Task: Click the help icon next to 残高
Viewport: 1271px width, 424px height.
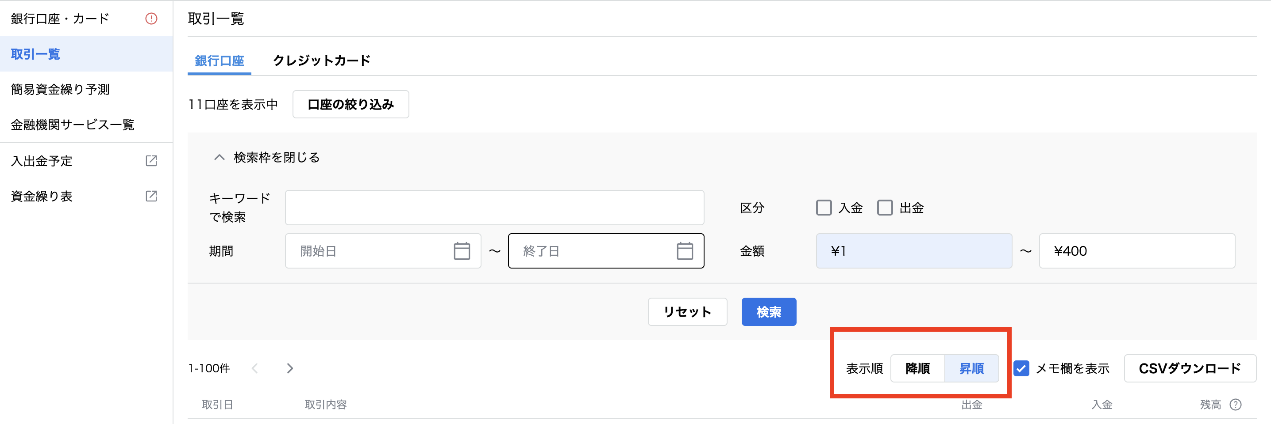Action: pos(1236,404)
